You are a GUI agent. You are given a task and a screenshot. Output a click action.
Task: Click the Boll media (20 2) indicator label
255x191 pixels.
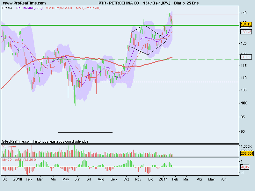tap(29, 8)
